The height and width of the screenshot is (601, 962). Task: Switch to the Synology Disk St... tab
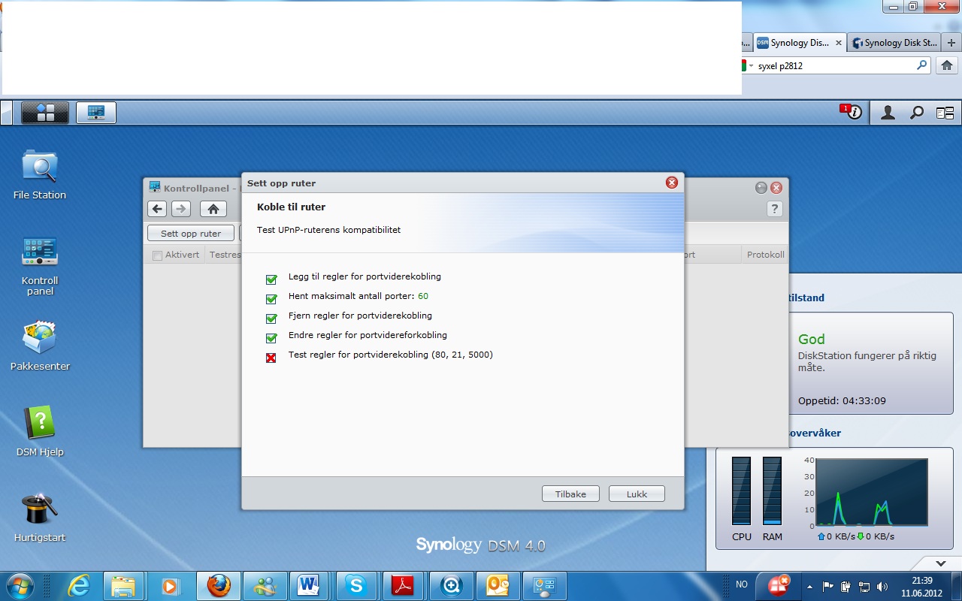[x=895, y=43]
